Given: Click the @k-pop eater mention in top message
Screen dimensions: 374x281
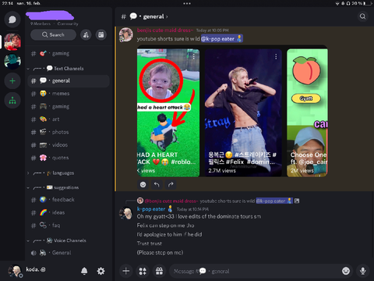Looking at the screenshot, I should coord(222,39).
